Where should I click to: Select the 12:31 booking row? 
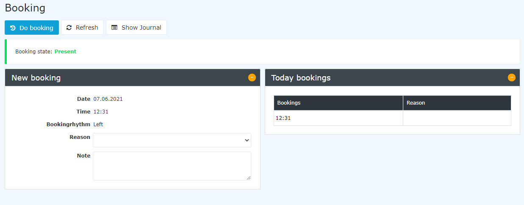coord(392,118)
